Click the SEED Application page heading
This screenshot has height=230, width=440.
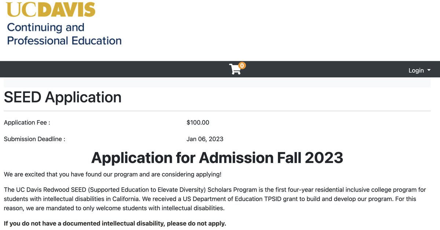[x=63, y=97]
